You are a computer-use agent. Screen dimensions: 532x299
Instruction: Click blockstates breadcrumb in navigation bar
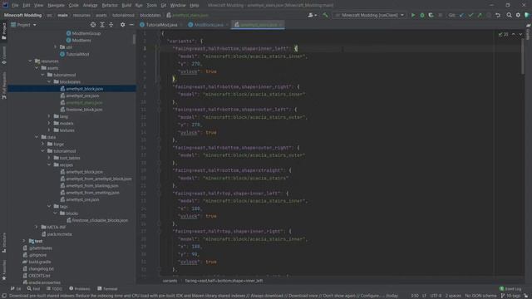(x=150, y=15)
